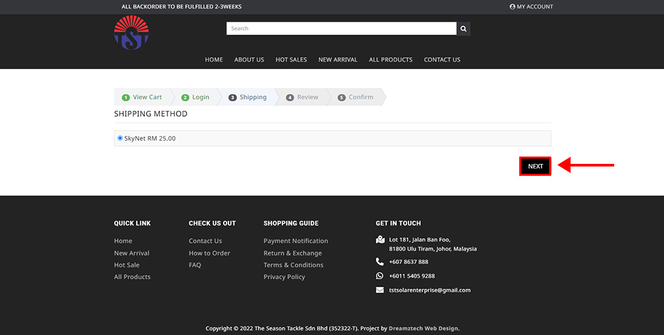This screenshot has width=664, height=335.
Task: Click the NEXT button
Action: point(535,167)
